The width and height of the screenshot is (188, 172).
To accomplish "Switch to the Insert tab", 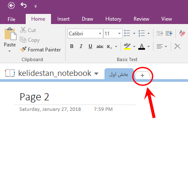I will [63, 19].
